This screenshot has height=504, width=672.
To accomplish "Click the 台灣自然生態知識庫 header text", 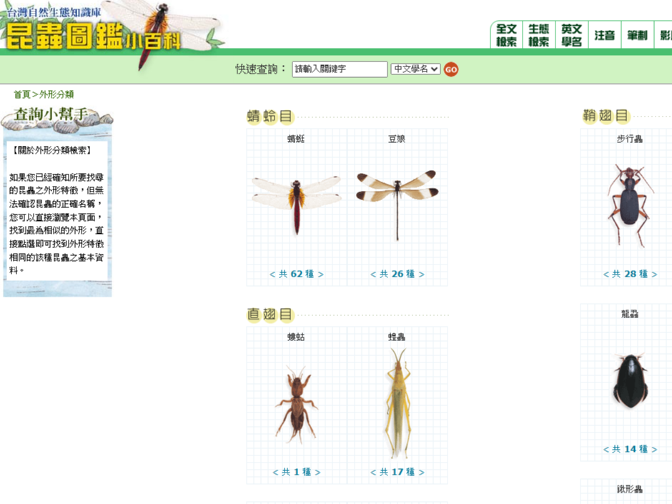I will point(54,12).
